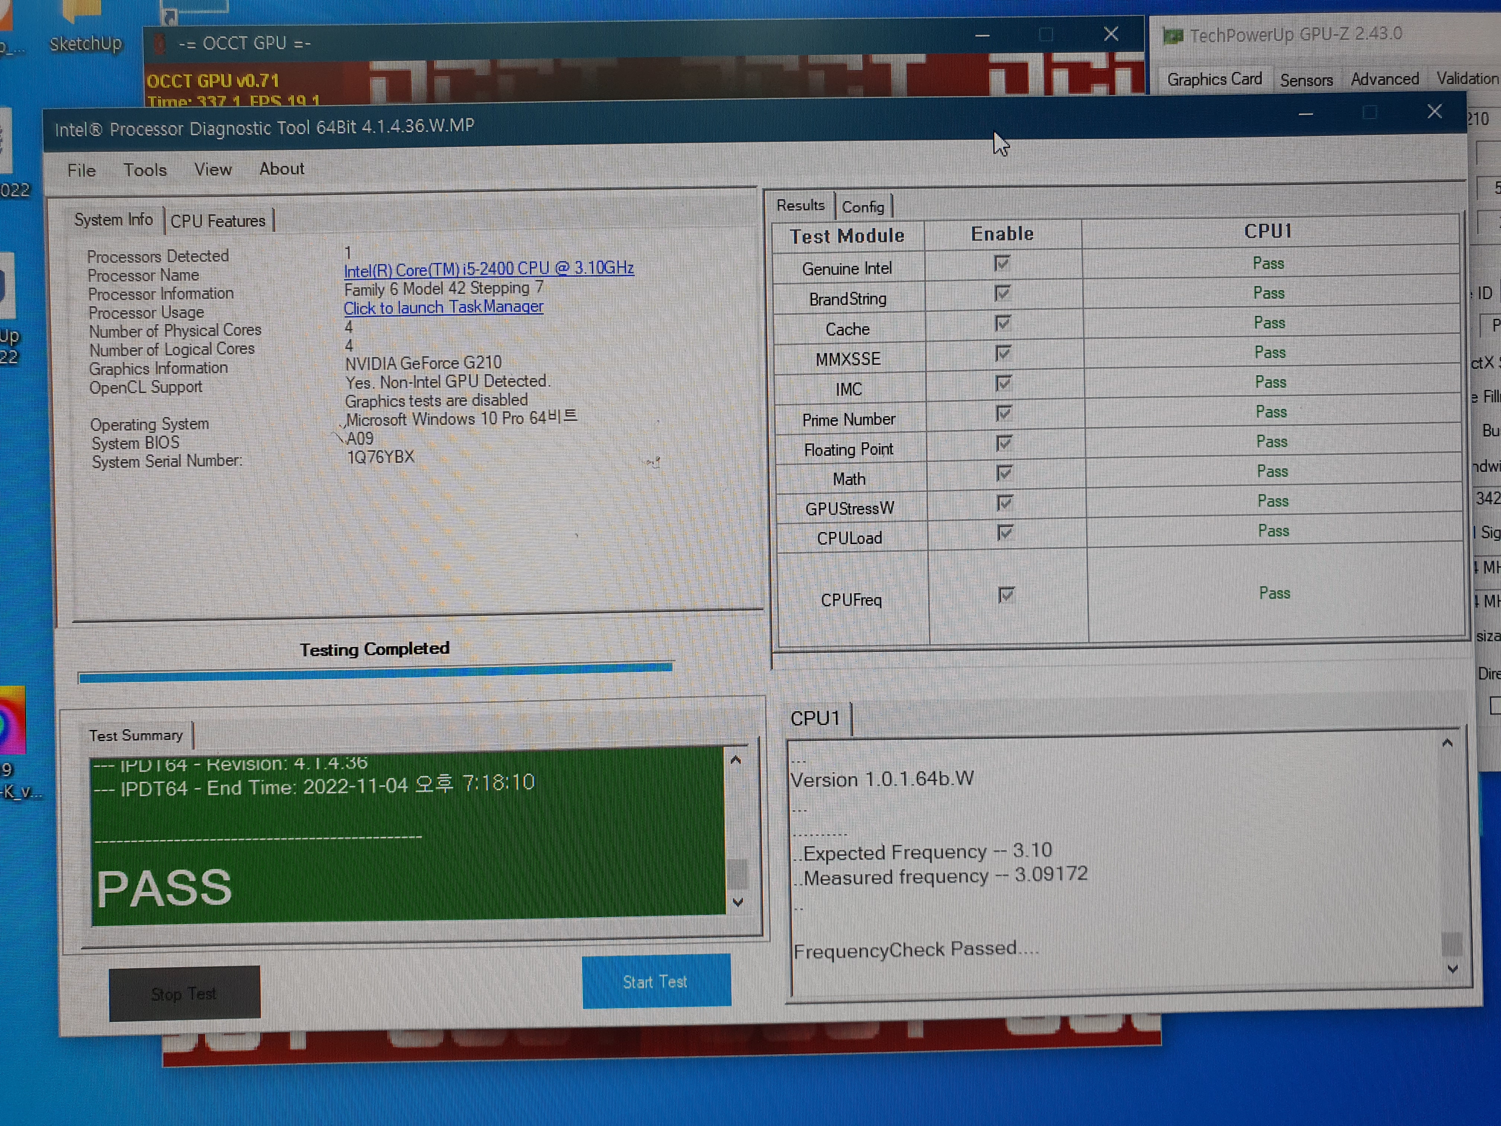Screen dimensions: 1501x1126
Task: Toggle the BrandString enable checkbox
Action: coord(1002,293)
